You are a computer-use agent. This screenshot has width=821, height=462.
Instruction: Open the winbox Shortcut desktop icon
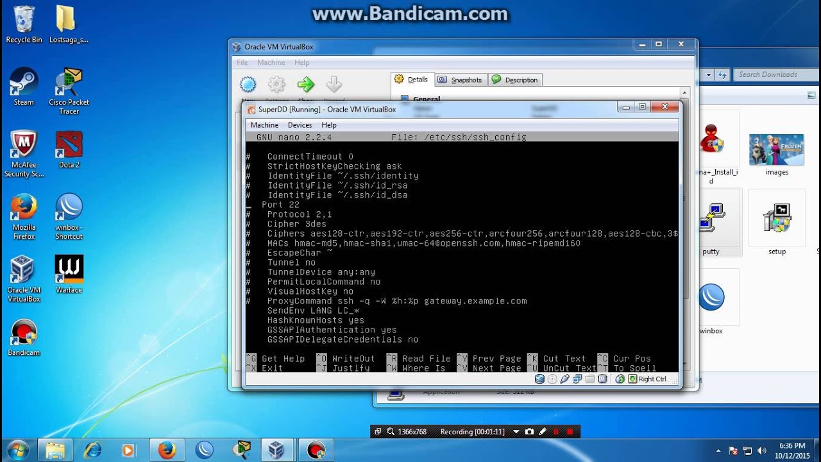(x=69, y=217)
